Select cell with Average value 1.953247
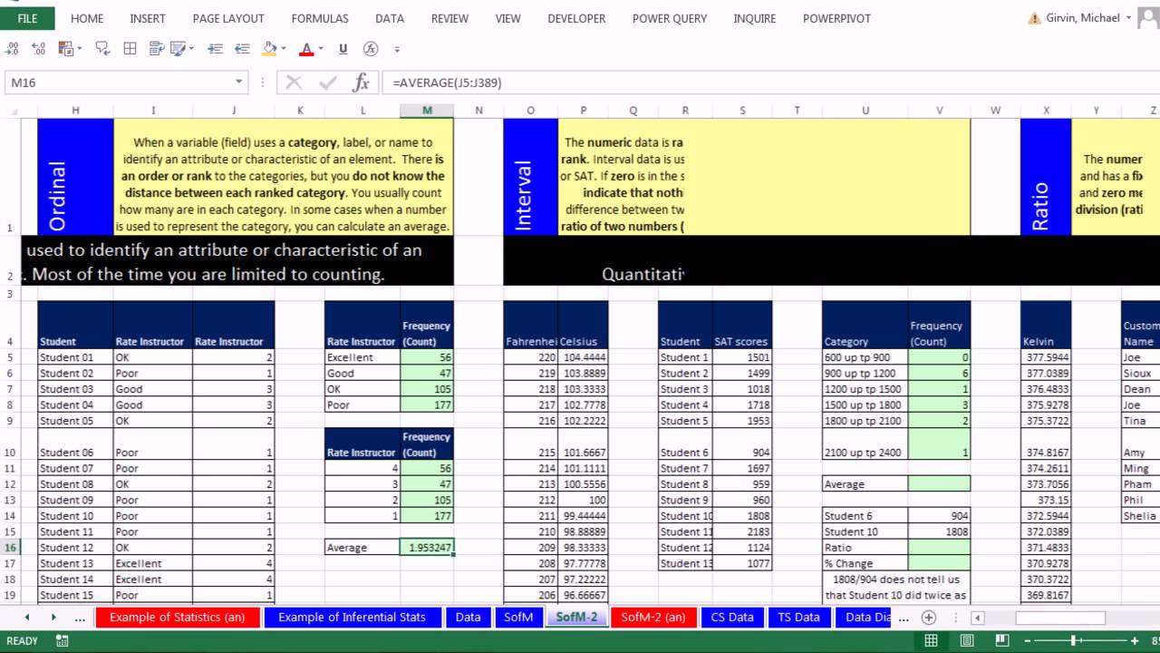The height and width of the screenshot is (653, 1160). click(x=427, y=547)
